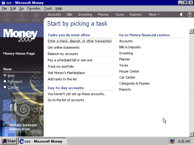Viewport: 194px width, 145px height.
Task: Open the Categories & Payees link
Action: tap(134, 83)
